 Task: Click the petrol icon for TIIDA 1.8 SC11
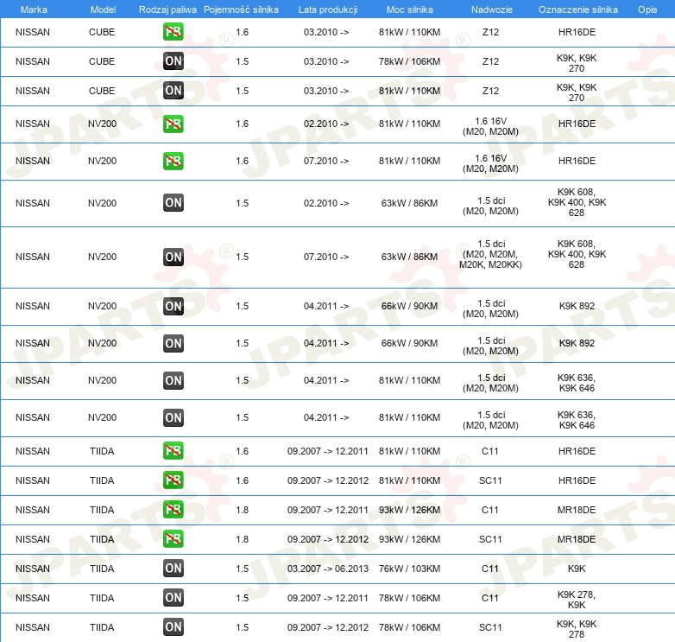click(173, 538)
